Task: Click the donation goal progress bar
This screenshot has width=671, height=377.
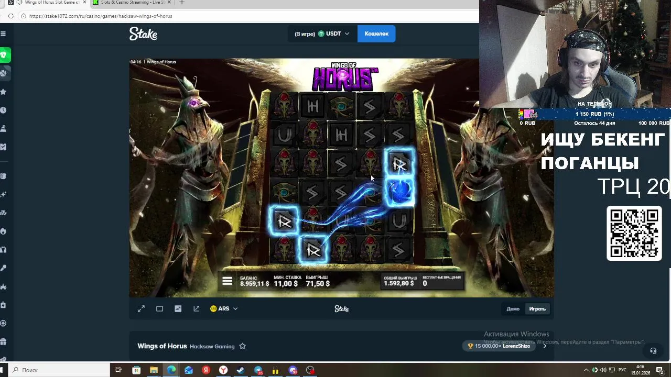Action: tap(594, 114)
